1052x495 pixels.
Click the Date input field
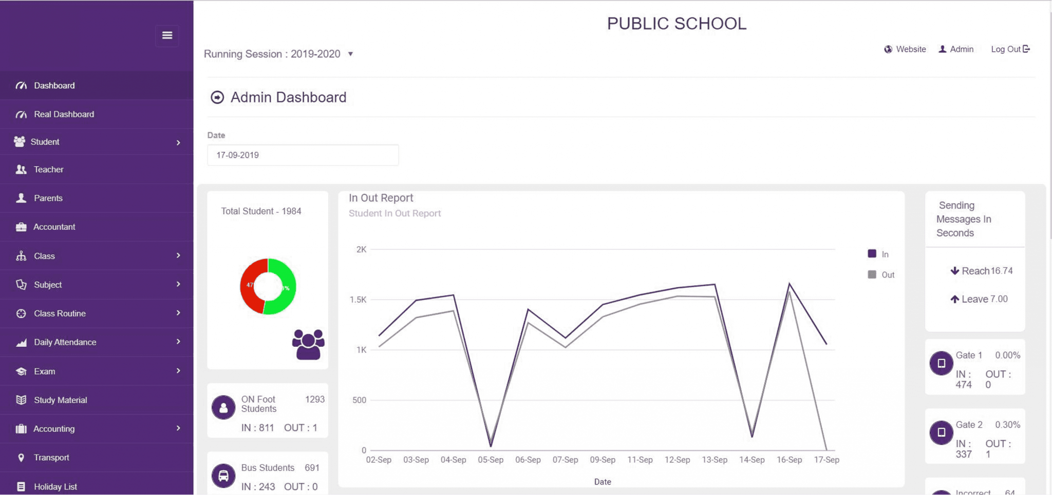pyautogui.click(x=303, y=155)
